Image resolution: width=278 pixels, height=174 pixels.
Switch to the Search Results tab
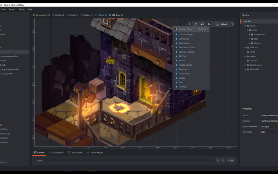[x=95, y=153]
